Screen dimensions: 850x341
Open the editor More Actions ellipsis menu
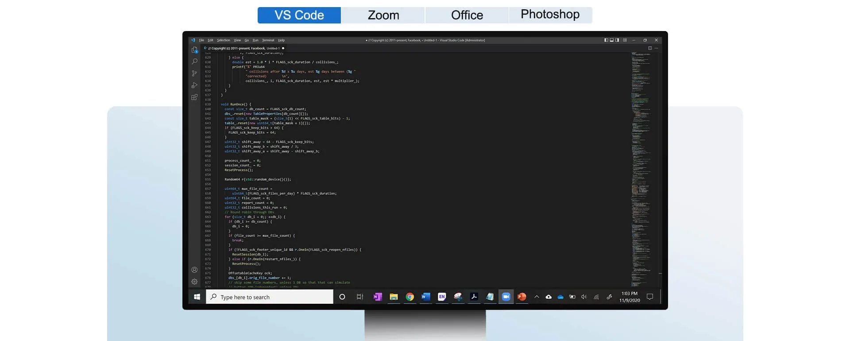(657, 48)
